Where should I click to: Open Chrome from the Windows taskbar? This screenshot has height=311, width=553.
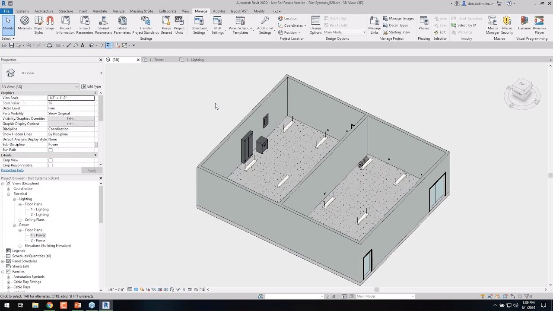49,305
